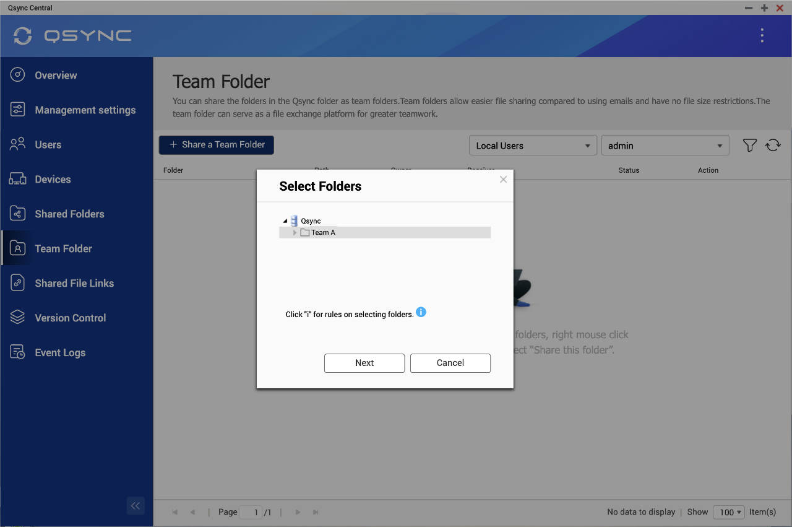
Task: Select the Qsync root tree label
Action: (x=311, y=221)
